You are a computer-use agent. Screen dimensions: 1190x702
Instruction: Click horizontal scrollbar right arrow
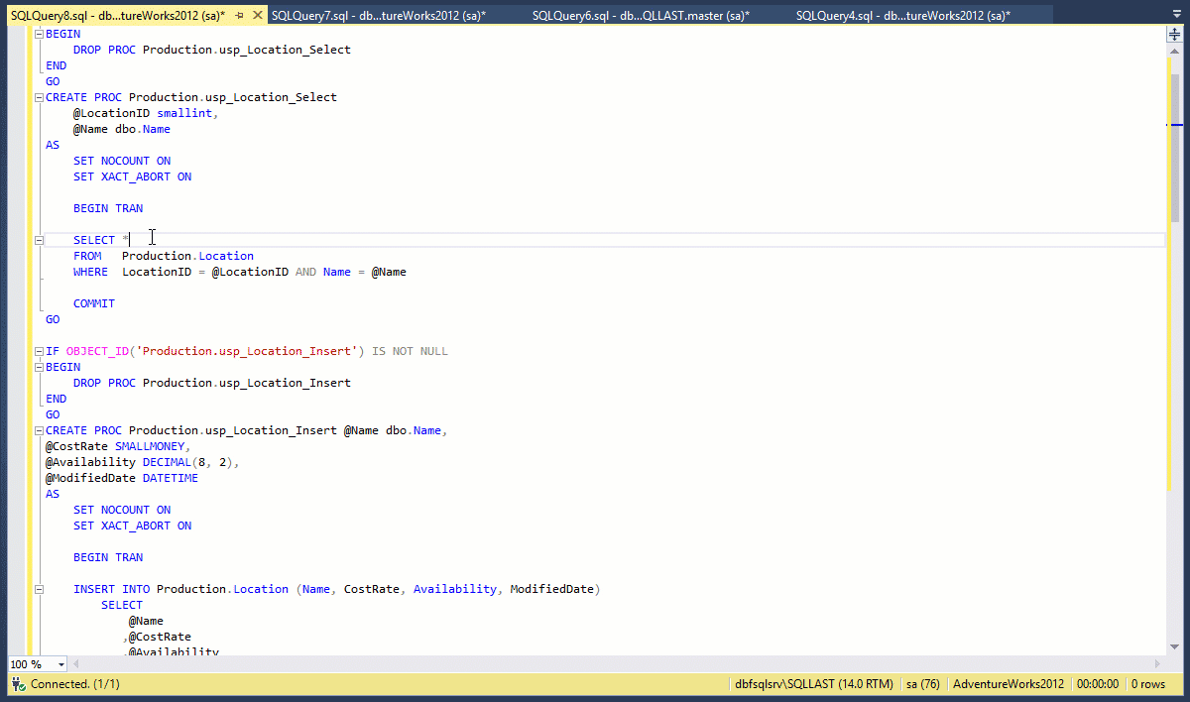pyautogui.click(x=1156, y=663)
